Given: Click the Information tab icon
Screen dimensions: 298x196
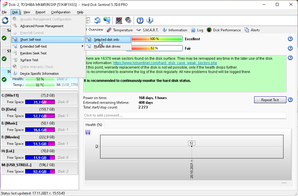Looking at the screenshot, I should tap(164, 30).
